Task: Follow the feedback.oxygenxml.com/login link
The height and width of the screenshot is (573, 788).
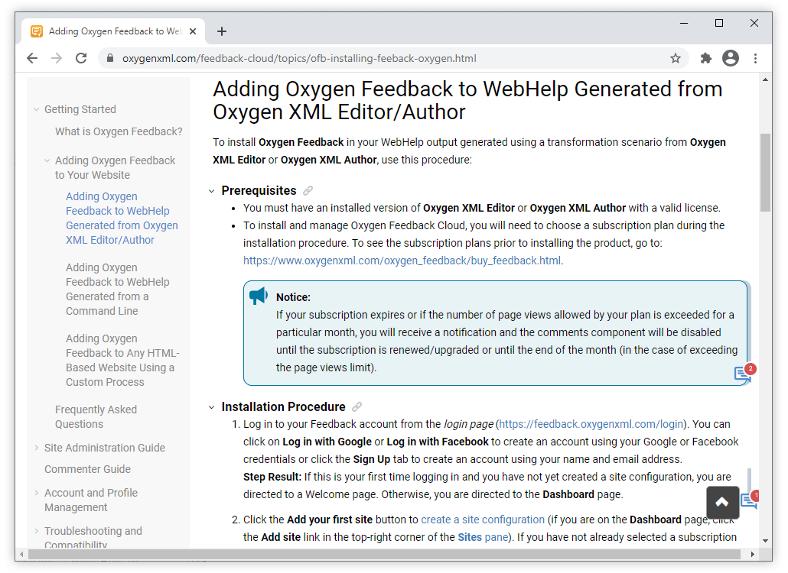Action: (x=591, y=424)
